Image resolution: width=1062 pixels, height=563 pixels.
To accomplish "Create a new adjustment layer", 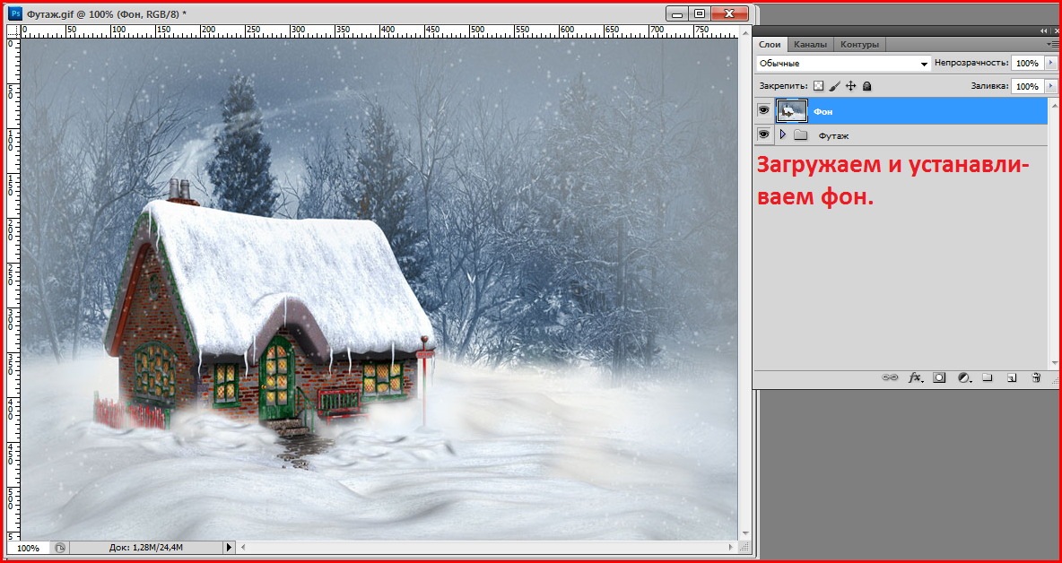I will [x=964, y=378].
